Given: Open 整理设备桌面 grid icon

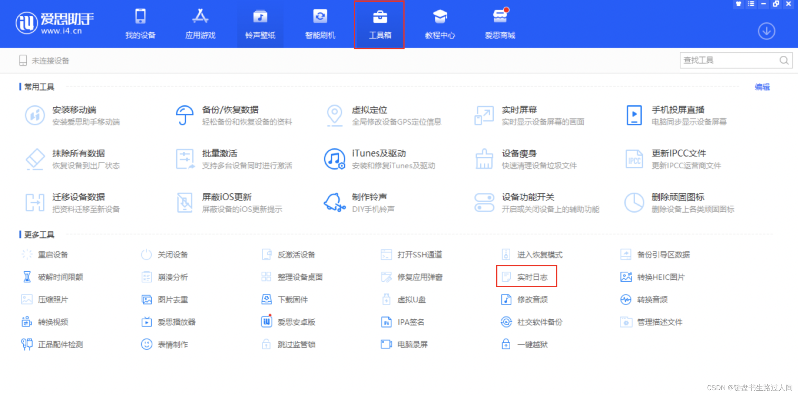Looking at the screenshot, I should click(x=266, y=277).
